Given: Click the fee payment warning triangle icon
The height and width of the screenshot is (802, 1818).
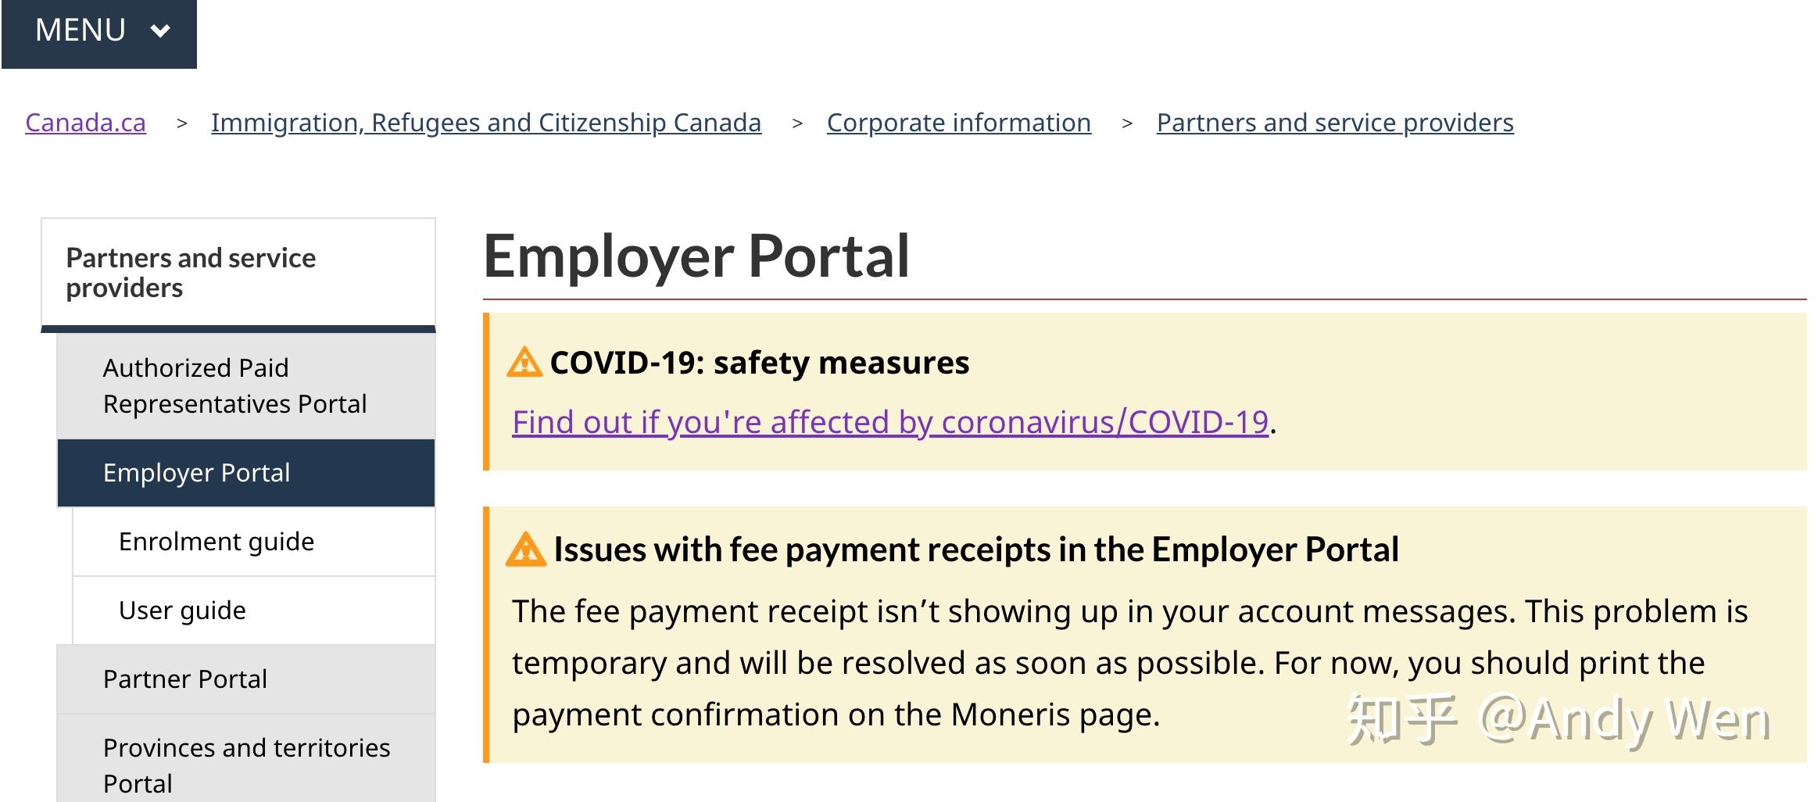Looking at the screenshot, I should (525, 550).
